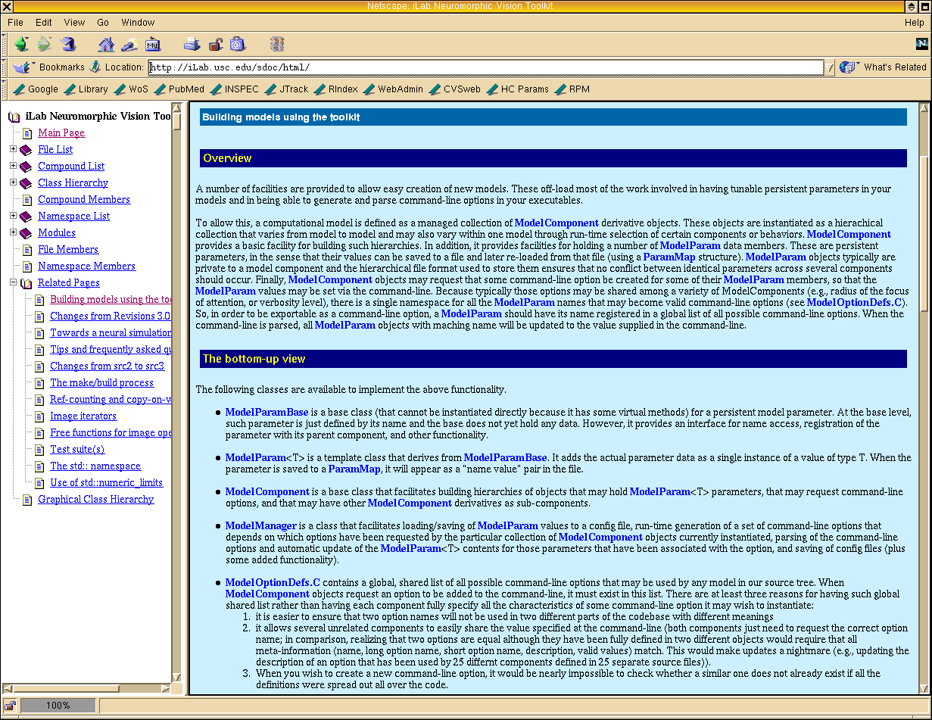
Task: Click the HC Params personal toolbar bookmark
Action: pos(517,89)
